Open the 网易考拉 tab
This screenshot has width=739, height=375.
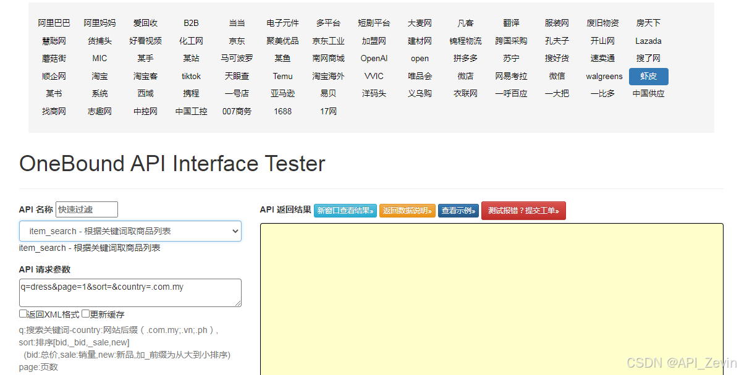click(511, 77)
